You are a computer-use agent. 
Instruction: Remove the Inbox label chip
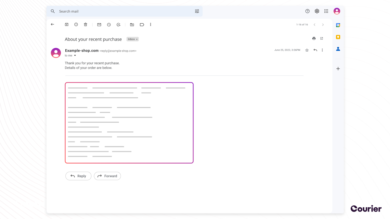click(x=136, y=39)
